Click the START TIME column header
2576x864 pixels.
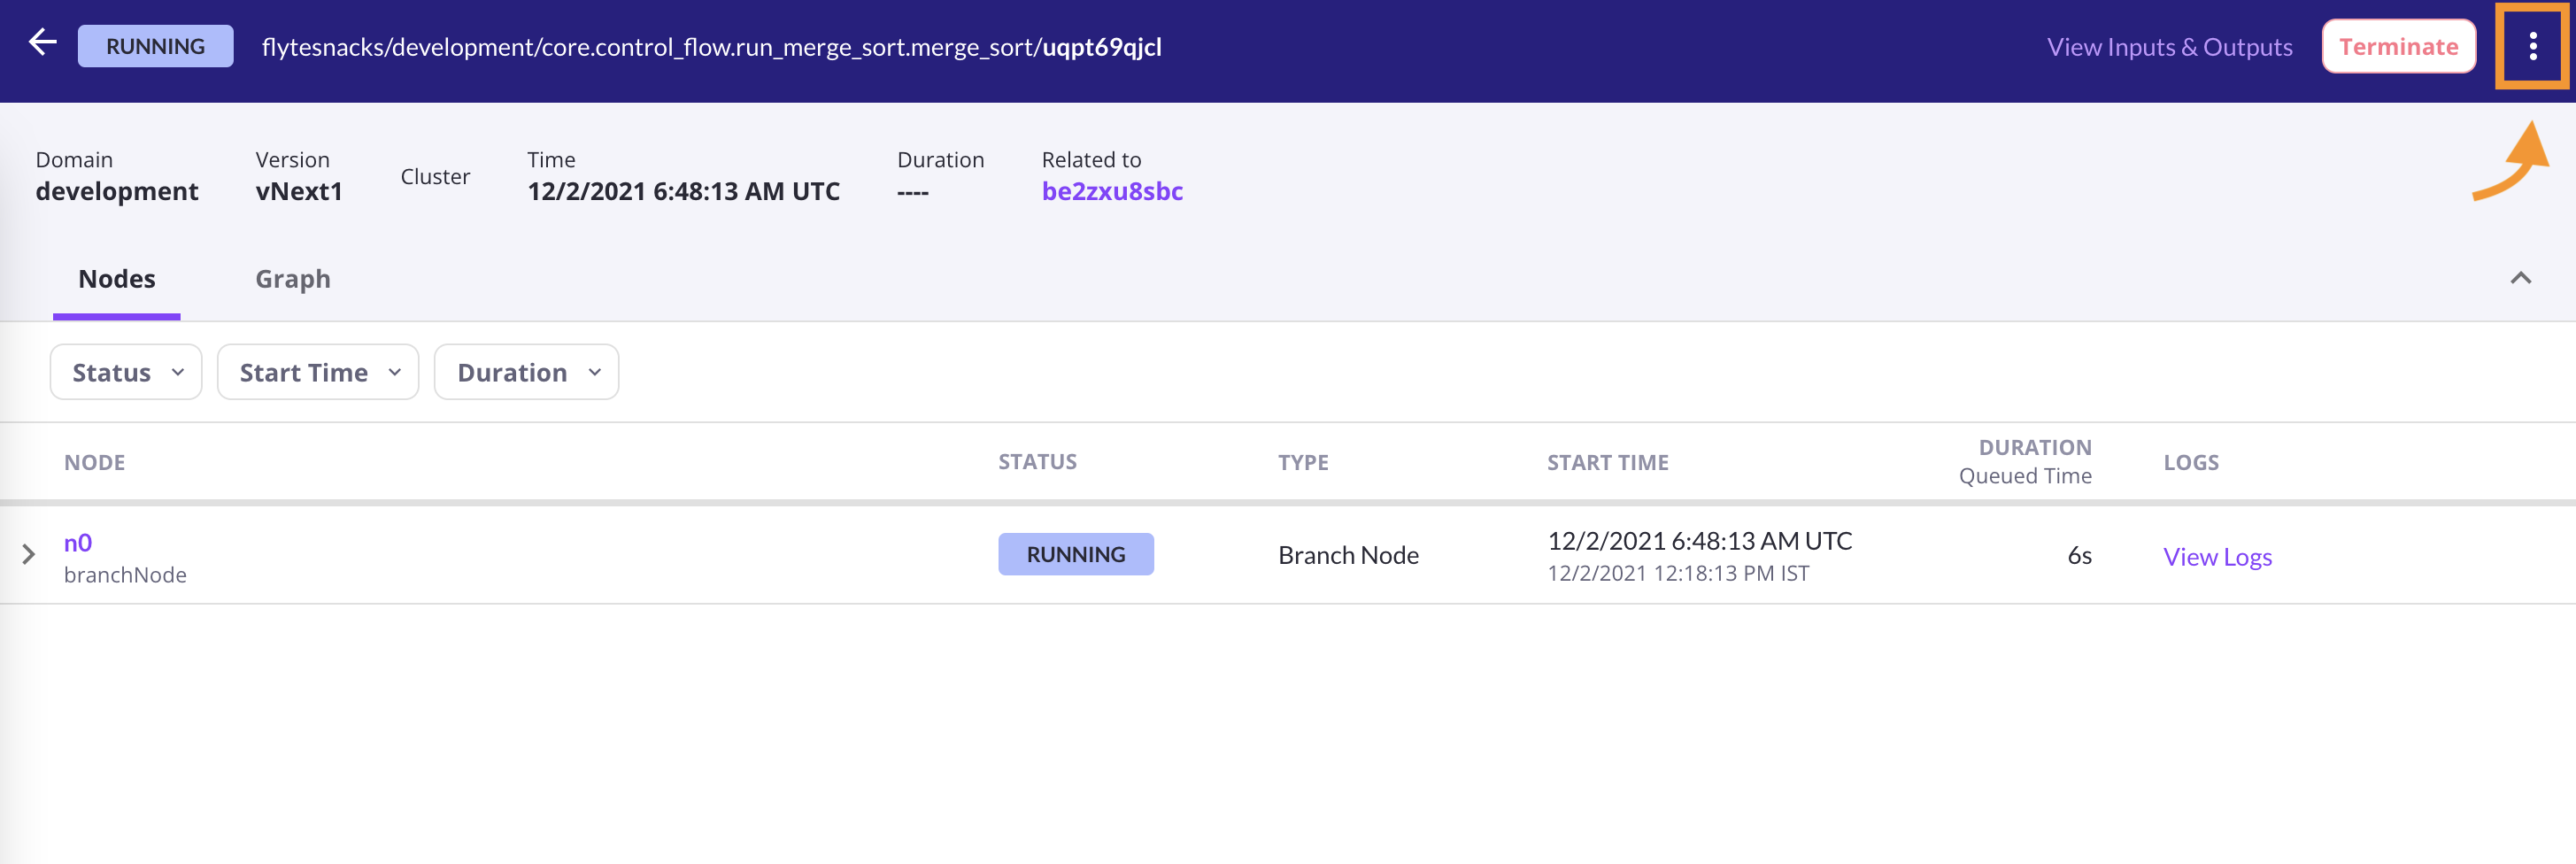[1607, 462]
